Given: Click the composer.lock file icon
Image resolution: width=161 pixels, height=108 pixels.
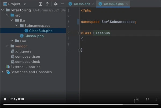Looking at the screenshot, I should [x=13, y=62].
